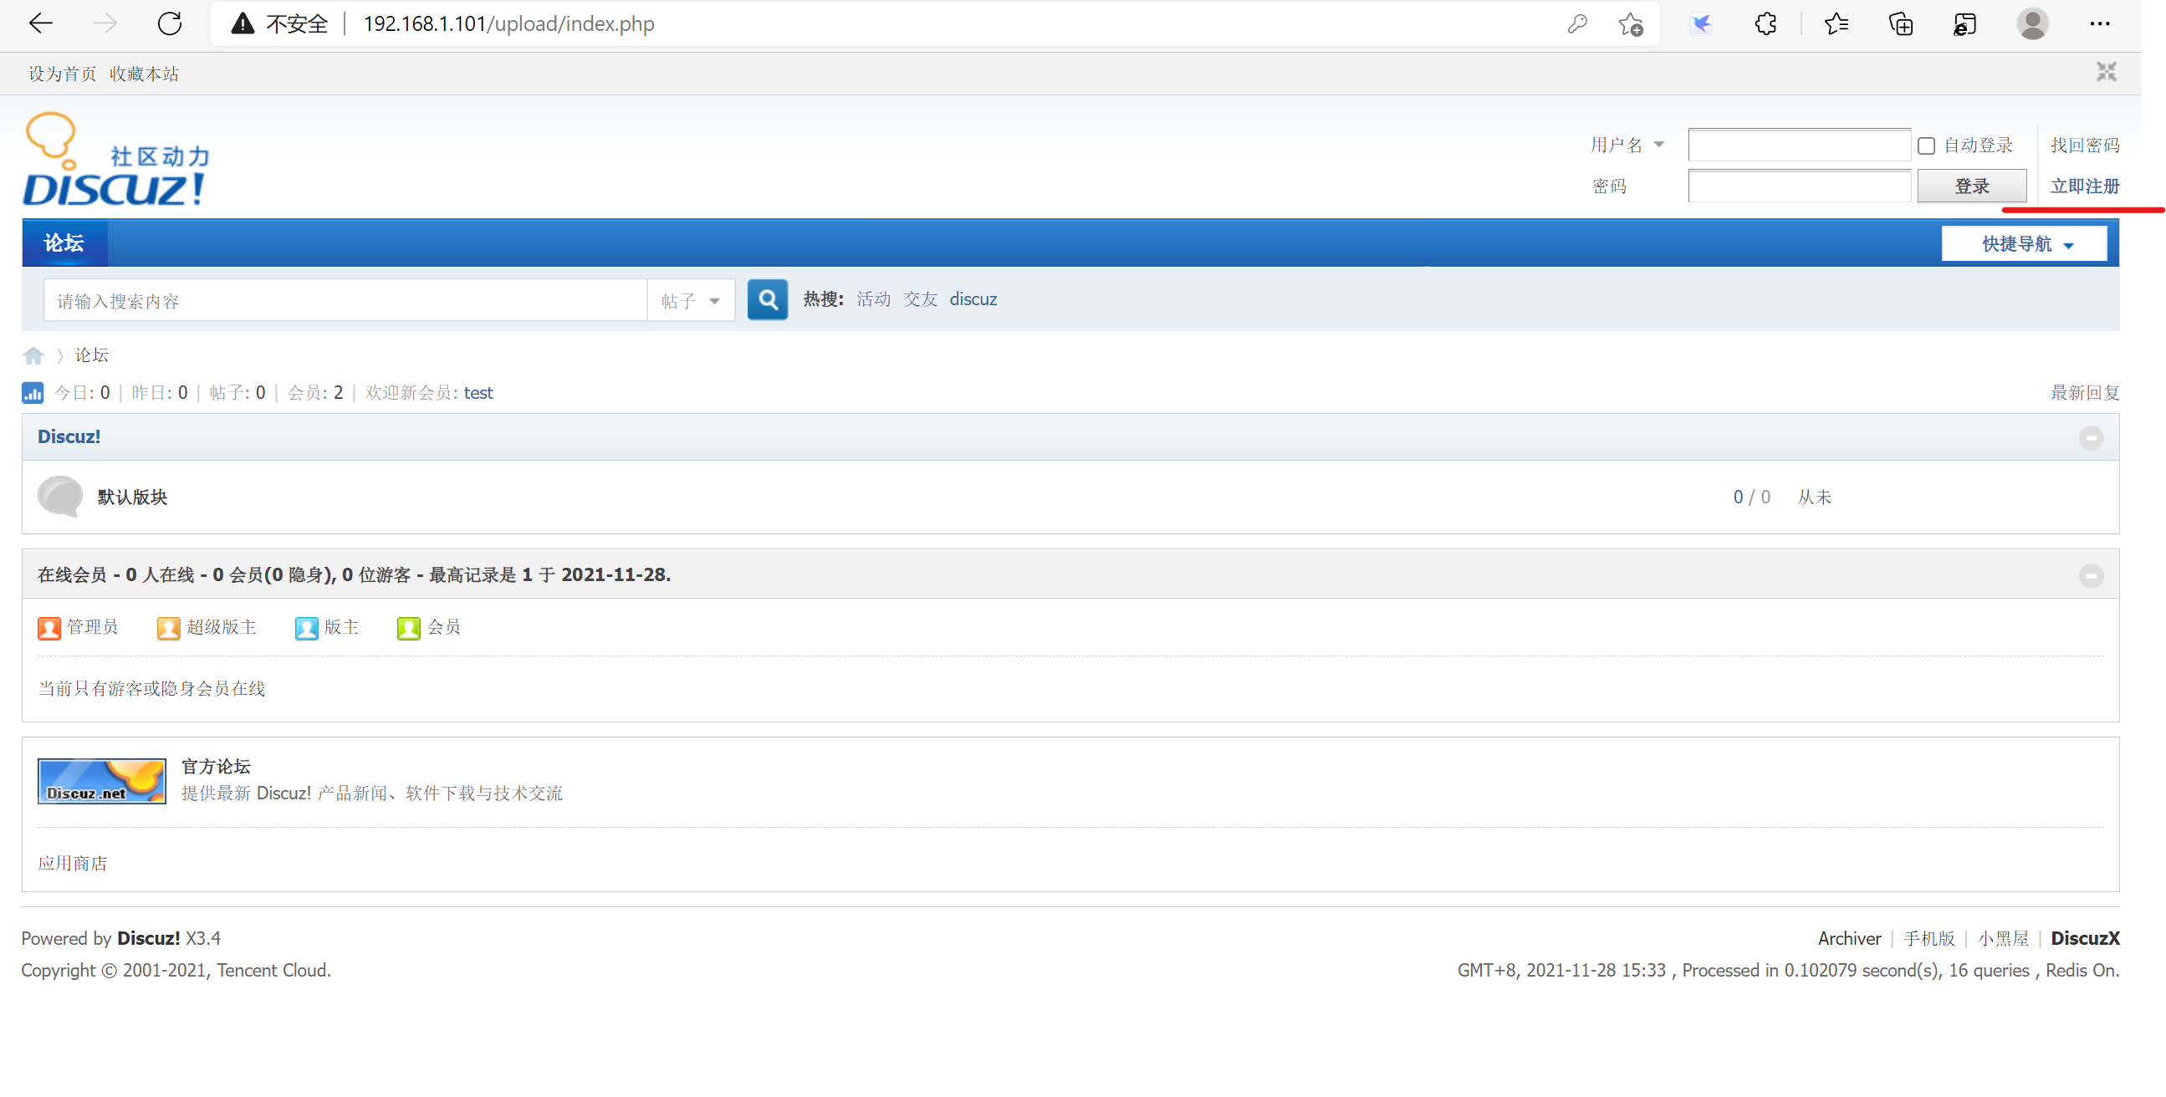Open the 最新回复 latest replies link
Image resolution: width=2166 pixels, height=1097 pixels.
[2084, 393]
